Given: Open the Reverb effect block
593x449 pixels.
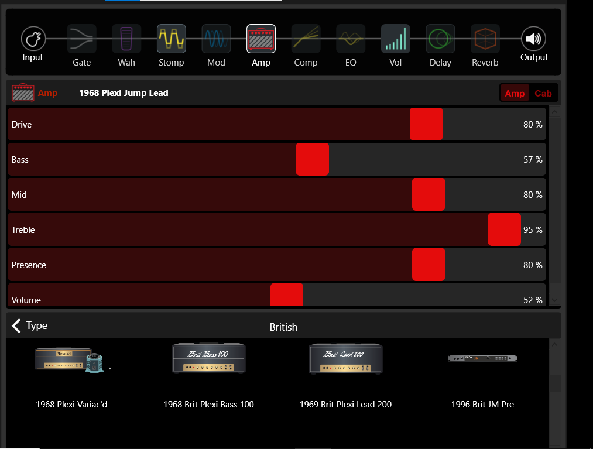Looking at the screenshot, I should point(485,39).
